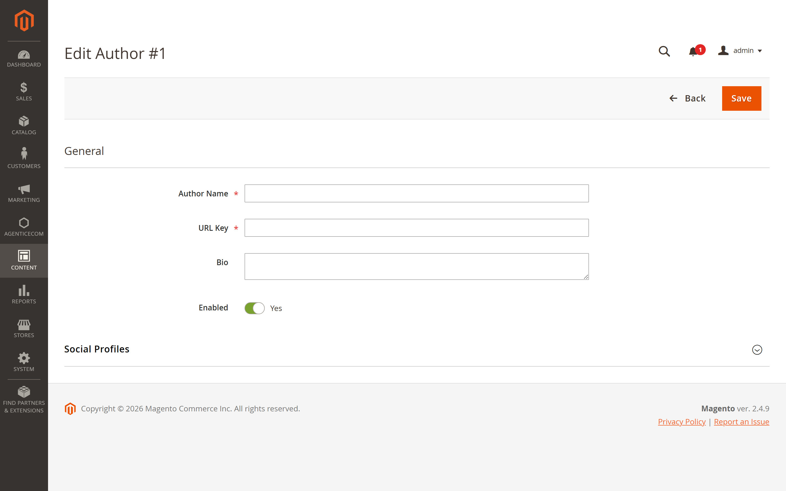Image resolution: width=786 pixels, height=491 pixels.
Task: Open the Privacy Policy link
Action: (x=682, y=421)
